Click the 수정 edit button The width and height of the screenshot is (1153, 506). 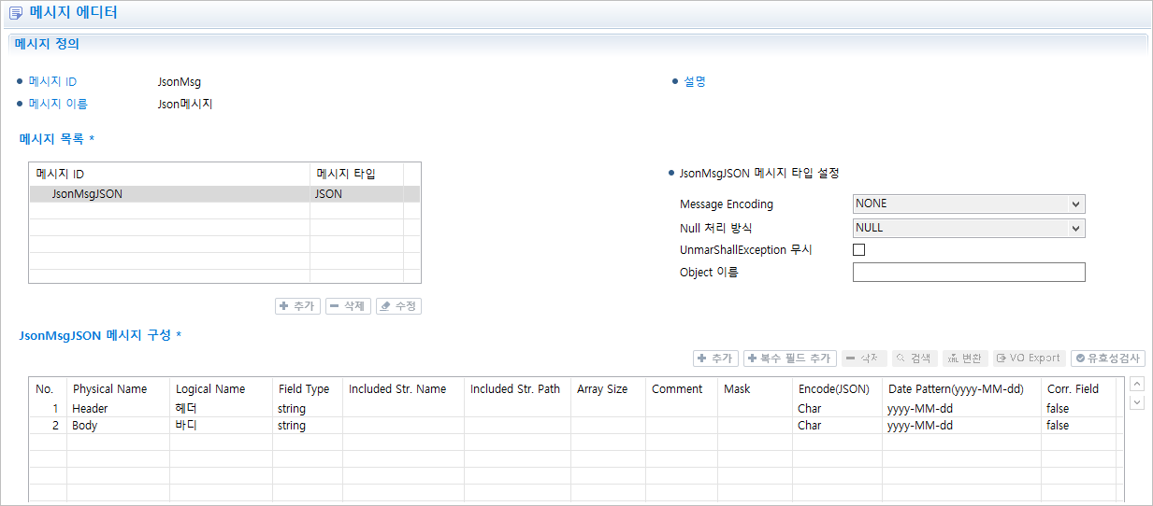398,306
